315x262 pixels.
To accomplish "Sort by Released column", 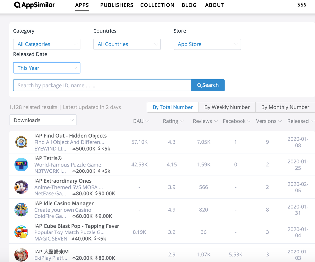I will click(301, 121).
